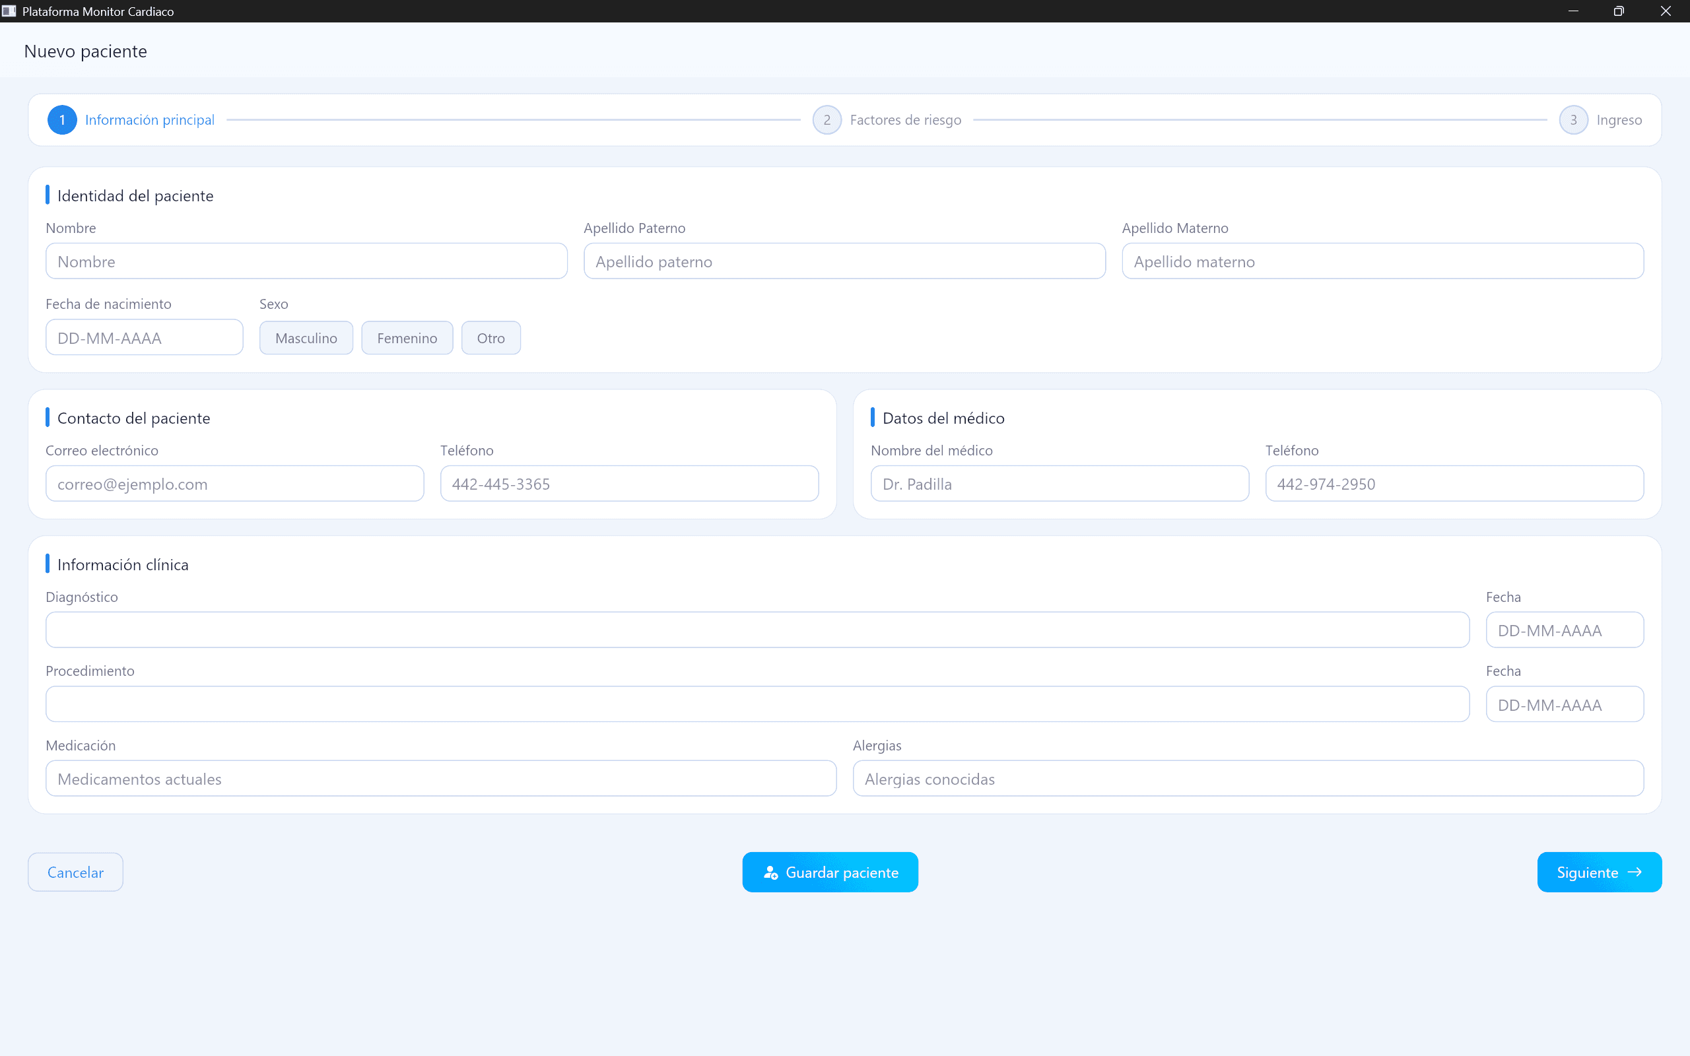Select Otro as sex
This screenshot has width=1690, height=1056.
click(491, 338)
